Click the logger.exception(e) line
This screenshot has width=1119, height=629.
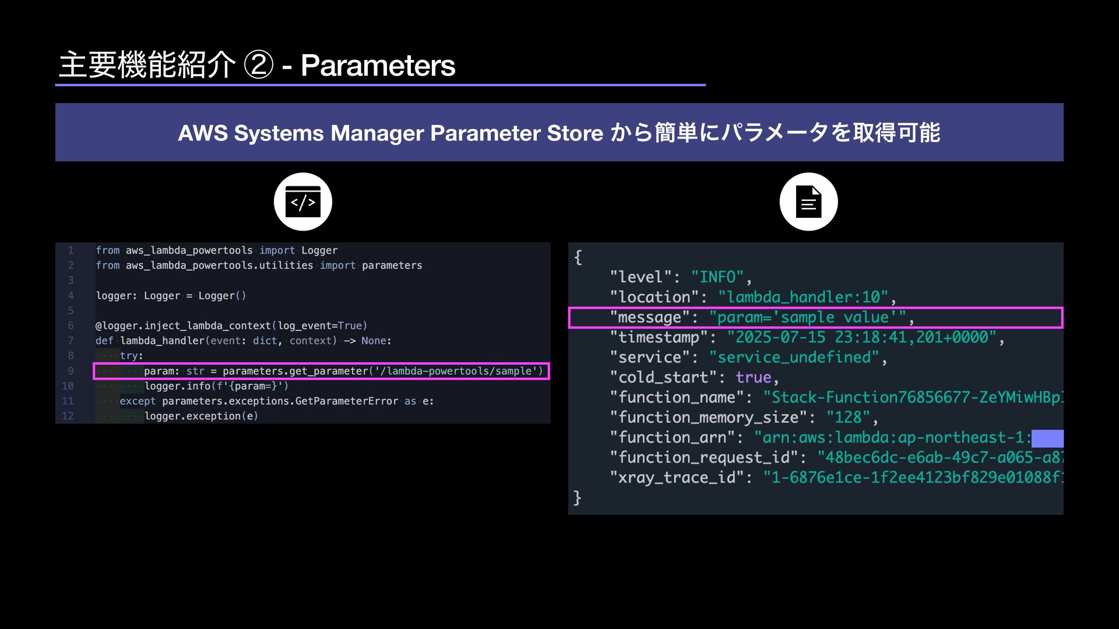pos(201,416)
